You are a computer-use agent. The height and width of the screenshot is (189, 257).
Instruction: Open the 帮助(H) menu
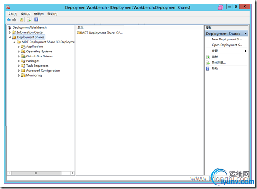point(52,14)
